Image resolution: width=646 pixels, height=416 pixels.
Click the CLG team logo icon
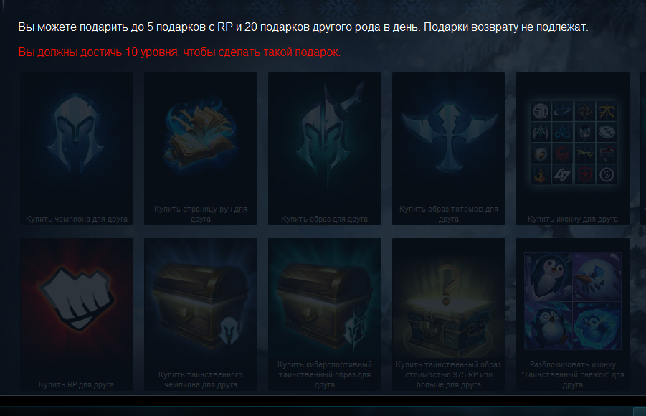pos(562,175)
